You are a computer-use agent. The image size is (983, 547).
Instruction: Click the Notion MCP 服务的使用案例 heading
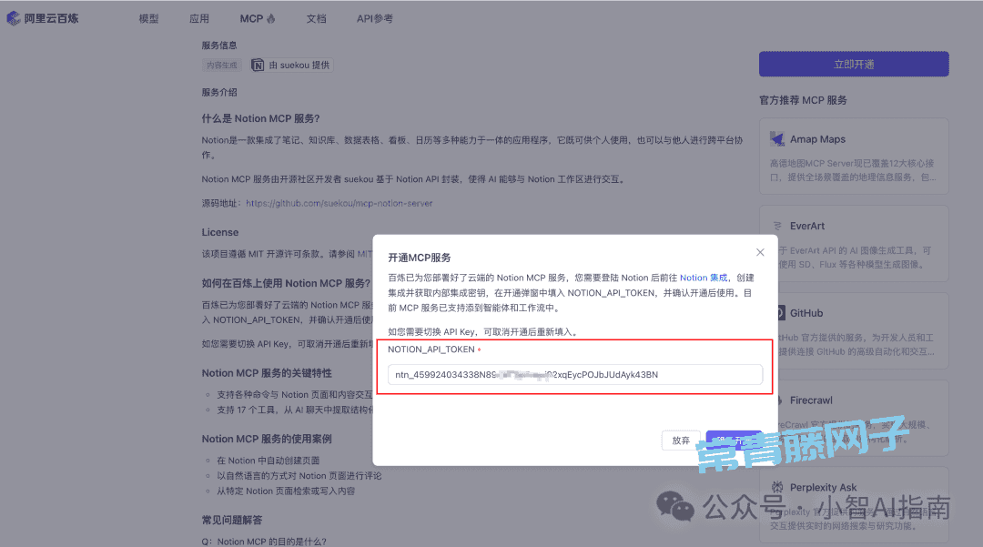click(267, 439)
